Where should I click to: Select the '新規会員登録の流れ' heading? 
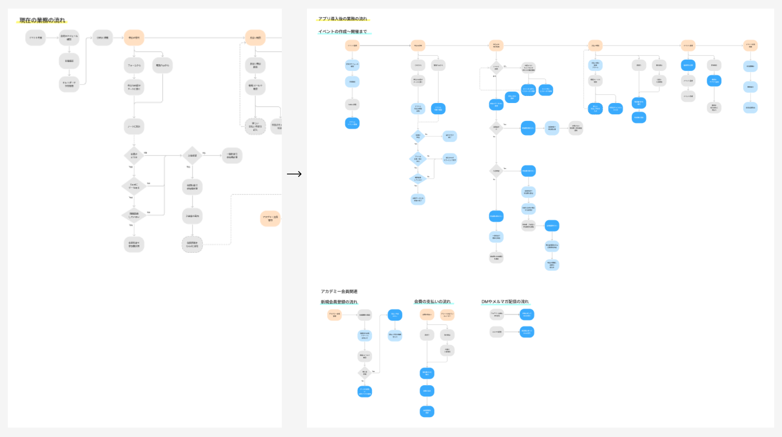point(339,302)
